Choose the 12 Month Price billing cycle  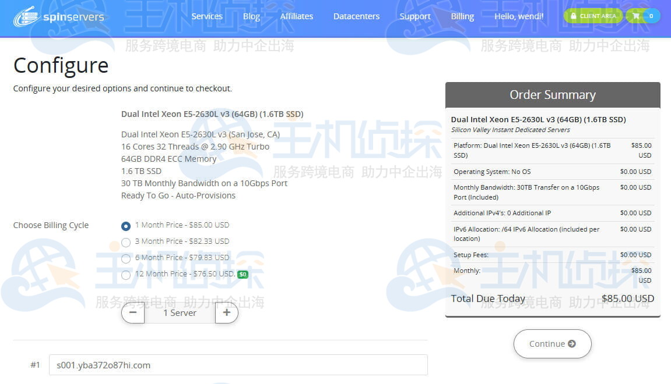(126, 275)
